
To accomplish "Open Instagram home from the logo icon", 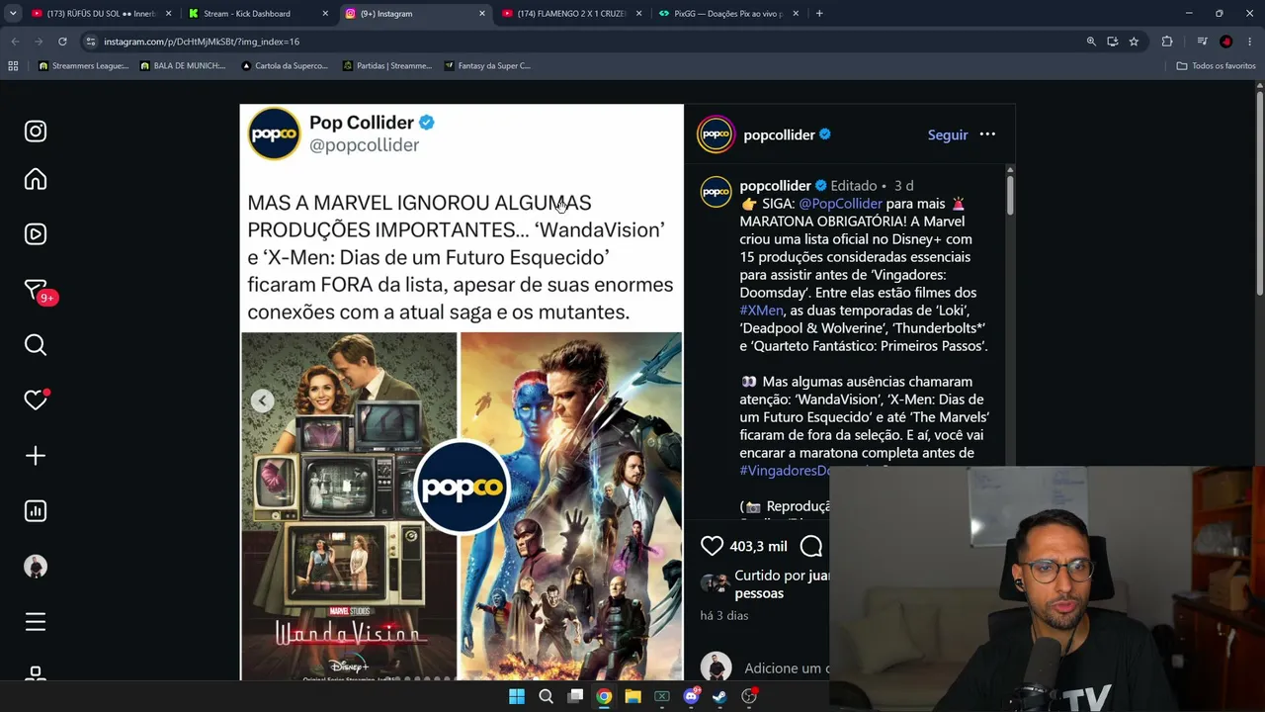I will coord(36,132).
